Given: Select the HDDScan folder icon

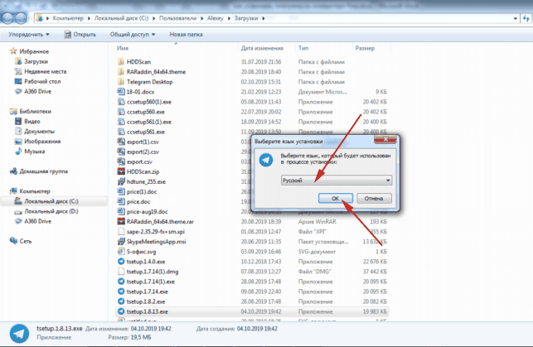Looking at the screenshot, I should click(x=121, y=62).
